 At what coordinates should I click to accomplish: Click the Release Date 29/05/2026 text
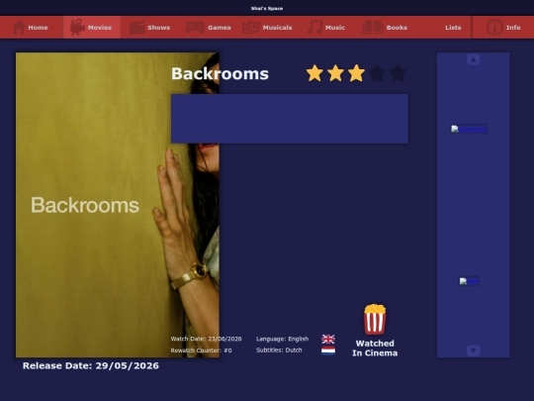tap(91, 365)
